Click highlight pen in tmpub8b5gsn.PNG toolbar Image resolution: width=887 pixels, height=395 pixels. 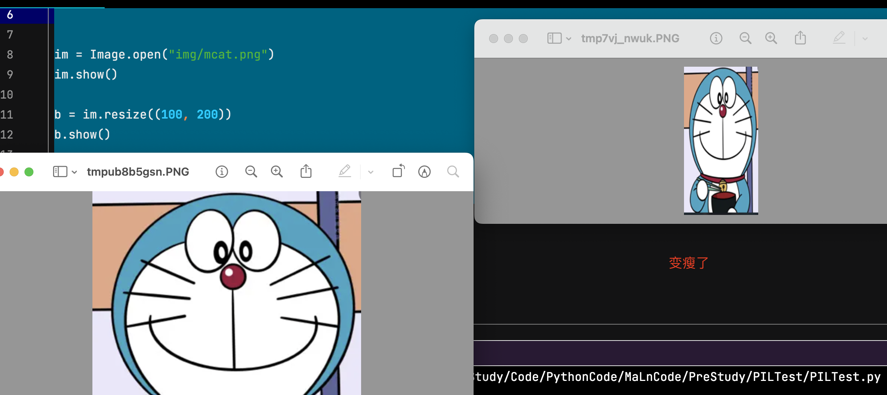point(345,172)
